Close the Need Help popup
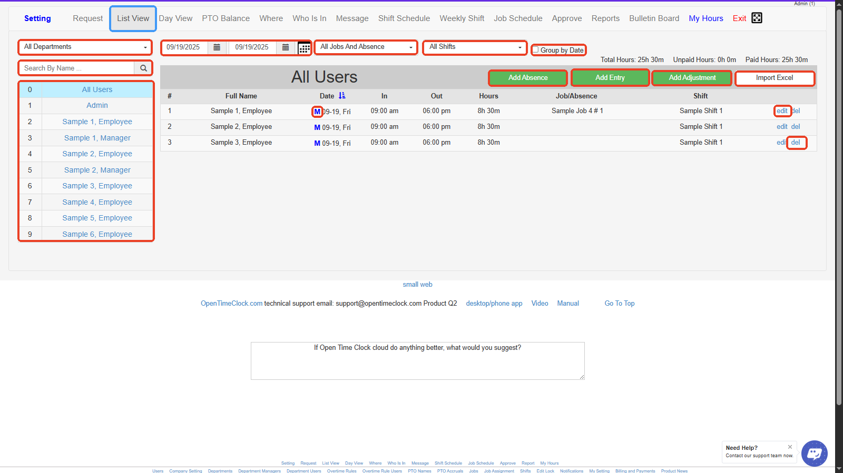This screenshot has width=843, height=473. click(x=790, y=447)
